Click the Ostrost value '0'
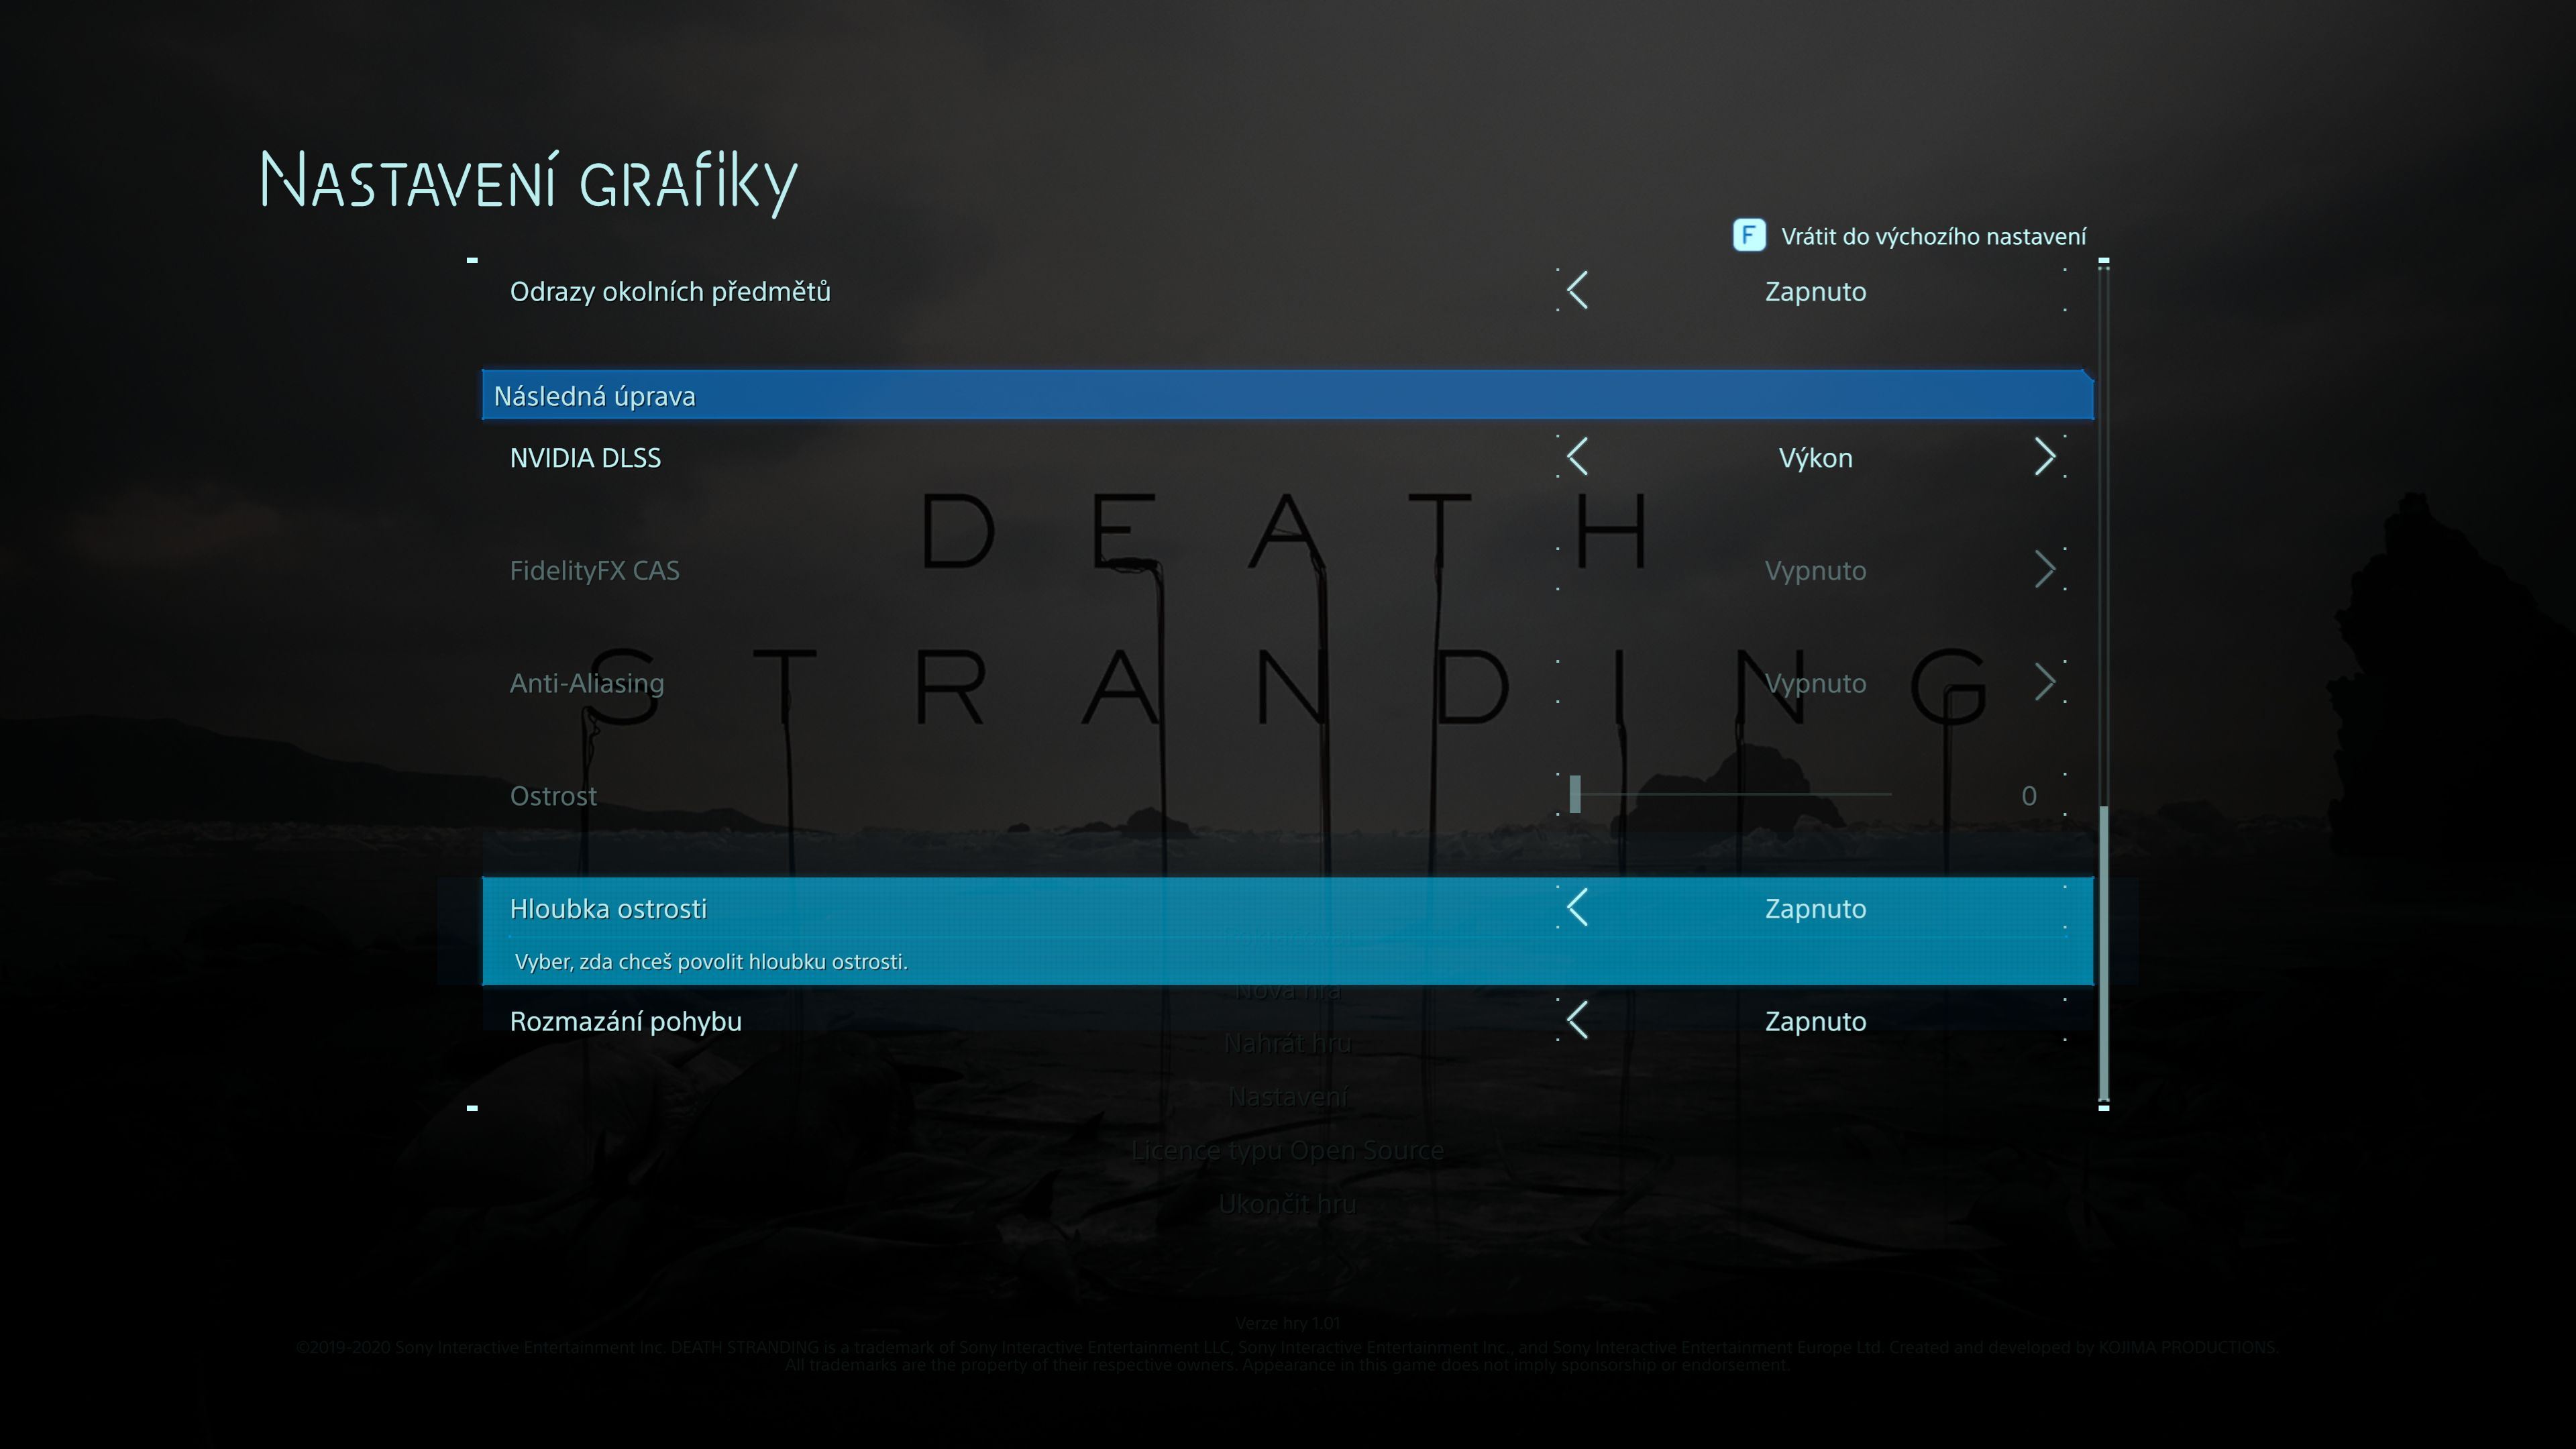This screenshot has height=1449, width=2576. [x=2029, y=796]
